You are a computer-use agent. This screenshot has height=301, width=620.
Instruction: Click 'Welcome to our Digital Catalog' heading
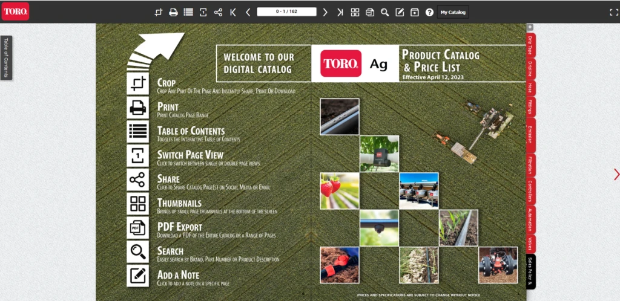coord(259,63)
